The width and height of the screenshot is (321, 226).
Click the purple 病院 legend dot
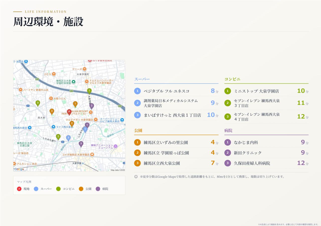tap(98, 189)
